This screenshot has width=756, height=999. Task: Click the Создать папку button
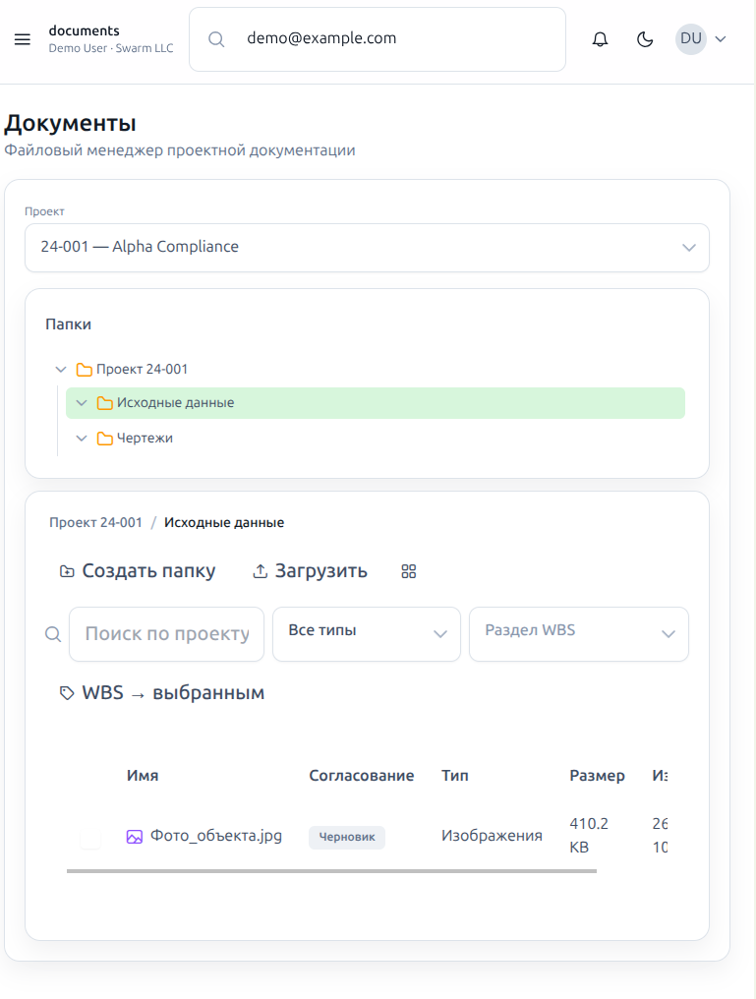[138, 570]
